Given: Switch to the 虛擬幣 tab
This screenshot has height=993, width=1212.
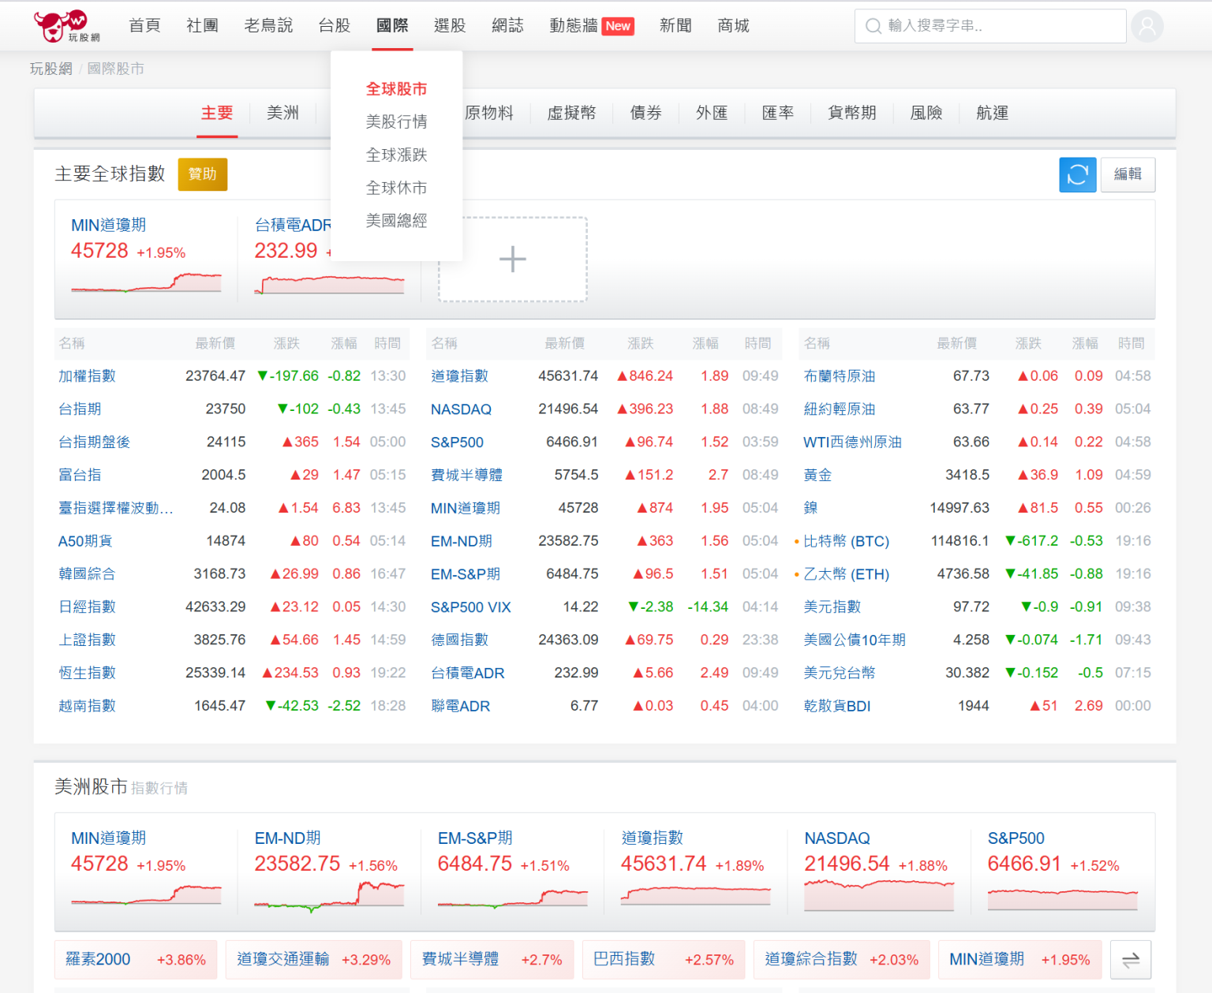Looking at the screenshot, I should pos(571,113).
